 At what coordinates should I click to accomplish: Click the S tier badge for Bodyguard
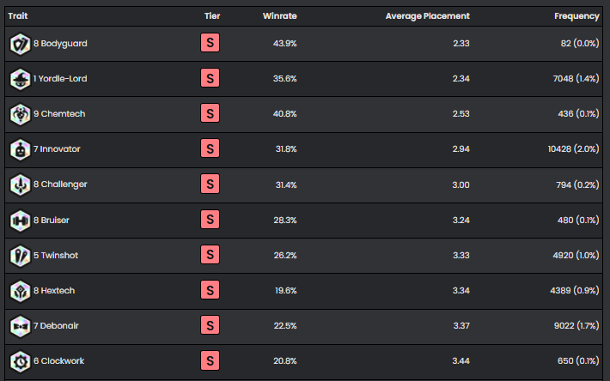point(209,44)
